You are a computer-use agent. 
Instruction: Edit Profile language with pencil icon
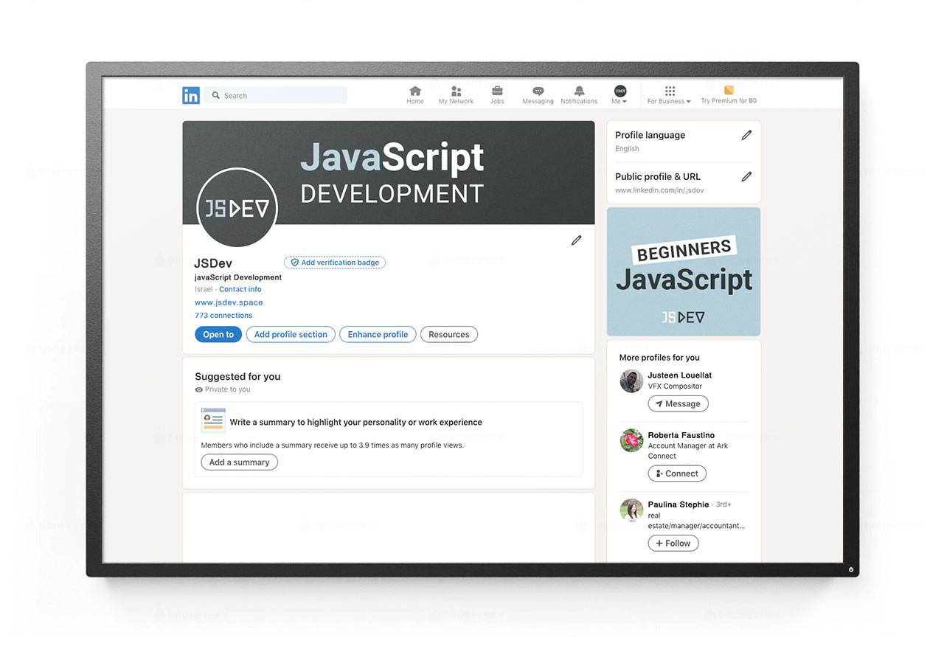click(746, 135)
